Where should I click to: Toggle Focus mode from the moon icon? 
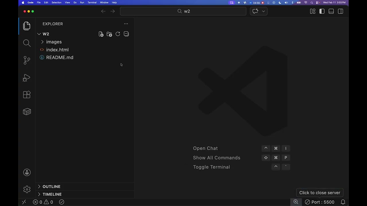(x=280, y=3)
